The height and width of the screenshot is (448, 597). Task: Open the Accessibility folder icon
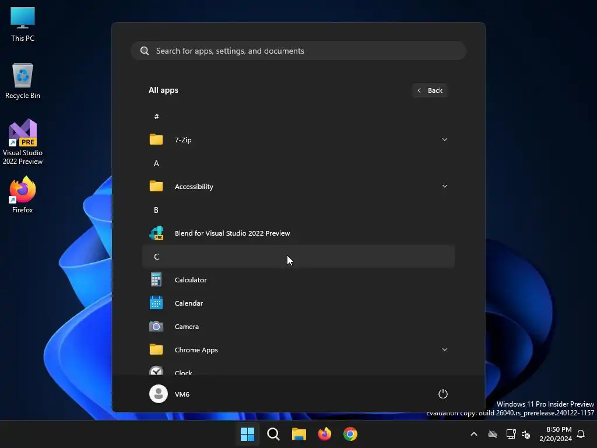[156, 186]
